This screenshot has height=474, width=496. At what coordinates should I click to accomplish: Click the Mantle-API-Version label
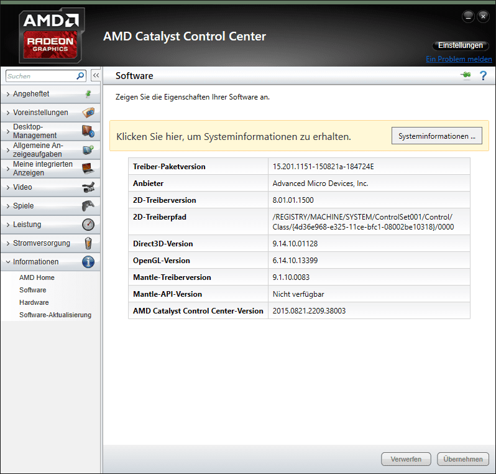tap(167, 294)
